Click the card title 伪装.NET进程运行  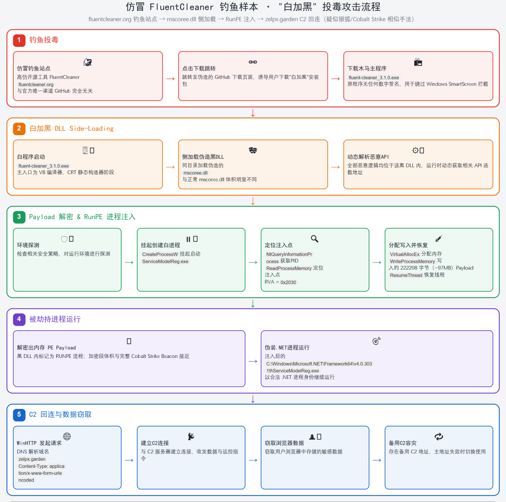pyautogui.click(x=287, y=348)
